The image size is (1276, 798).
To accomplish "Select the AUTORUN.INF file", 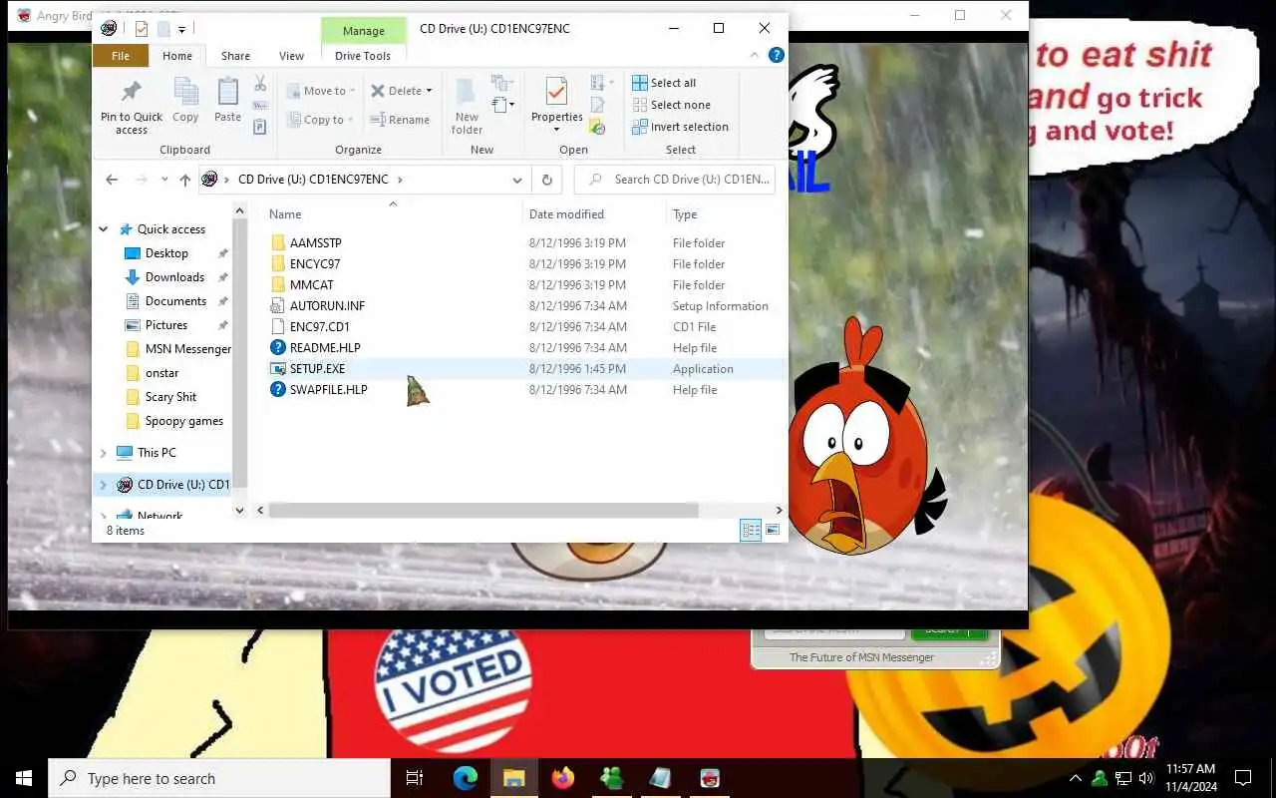I will (x=327, y=306).
